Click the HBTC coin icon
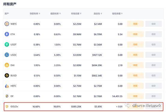The image size is (166, 112). tap(7, 86)
